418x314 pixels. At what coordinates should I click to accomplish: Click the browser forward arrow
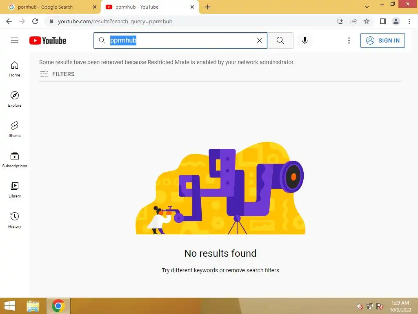pyautogui.click(x=22, y=21)
